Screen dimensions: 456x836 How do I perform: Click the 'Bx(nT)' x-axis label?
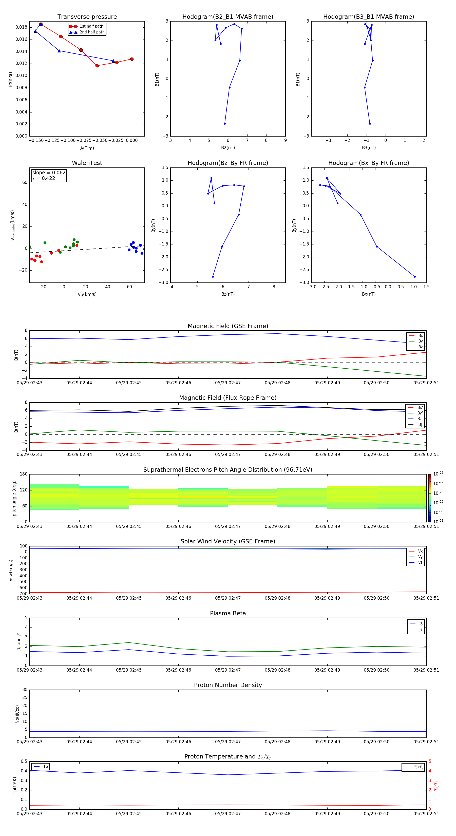click(369, 294)
